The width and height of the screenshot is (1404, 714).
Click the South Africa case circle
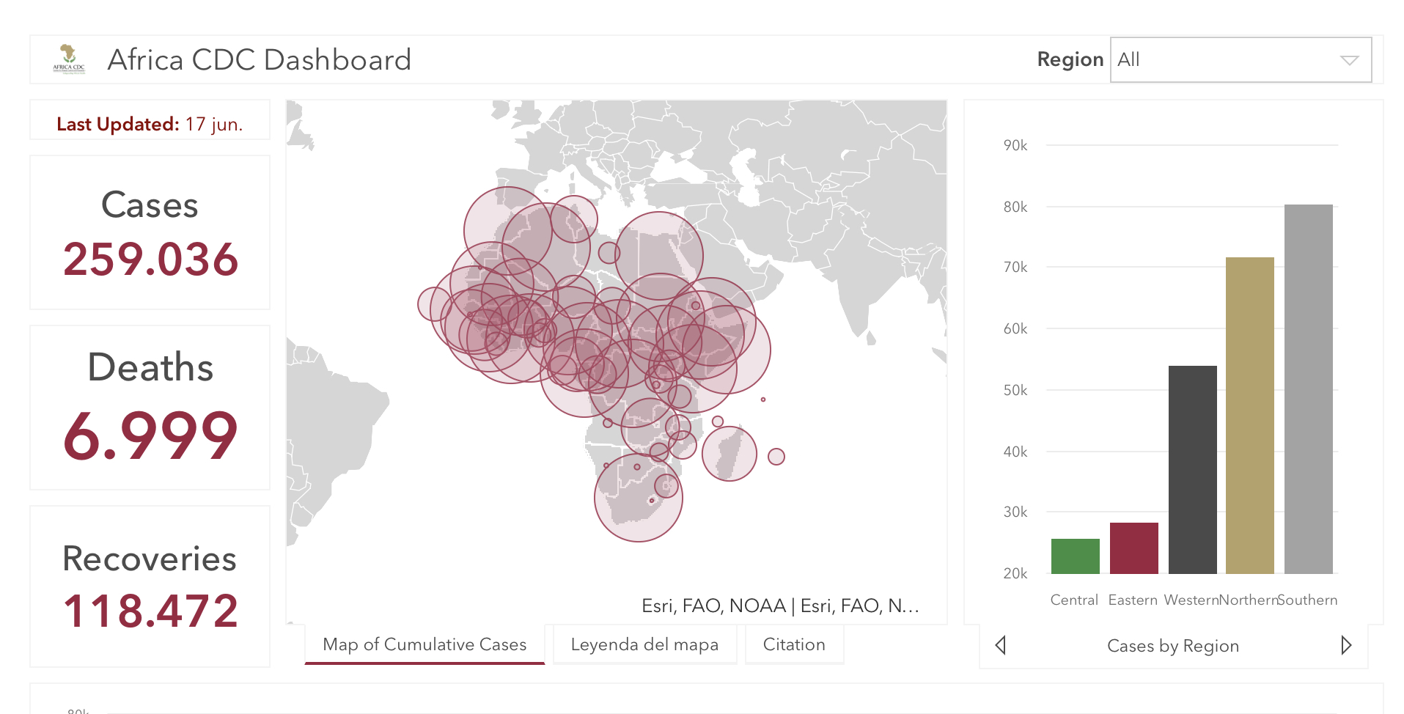[638, 498]
